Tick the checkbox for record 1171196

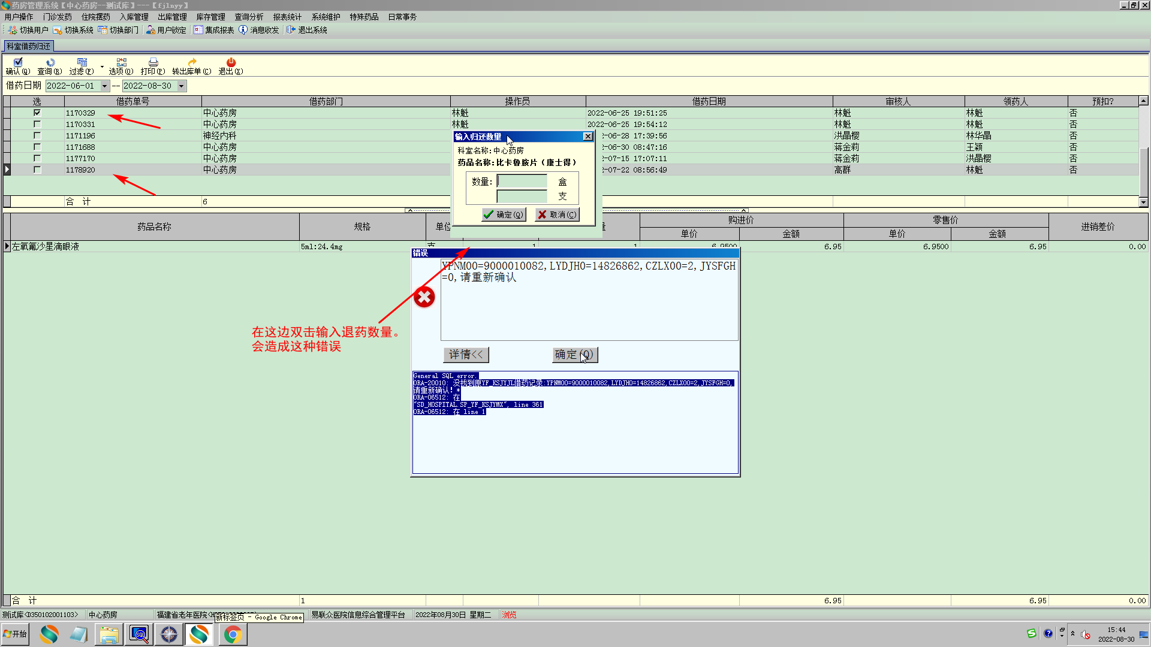[x=37, y=135]
